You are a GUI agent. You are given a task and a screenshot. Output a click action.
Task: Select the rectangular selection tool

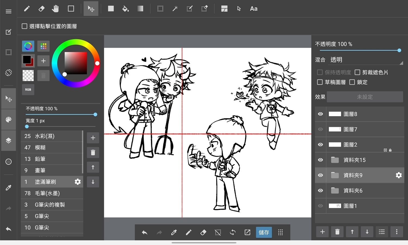click(x=160, y=9)
